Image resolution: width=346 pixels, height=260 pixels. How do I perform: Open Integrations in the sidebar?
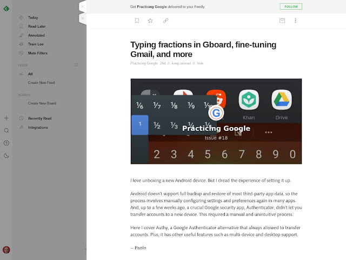click(x=38, y=128)
